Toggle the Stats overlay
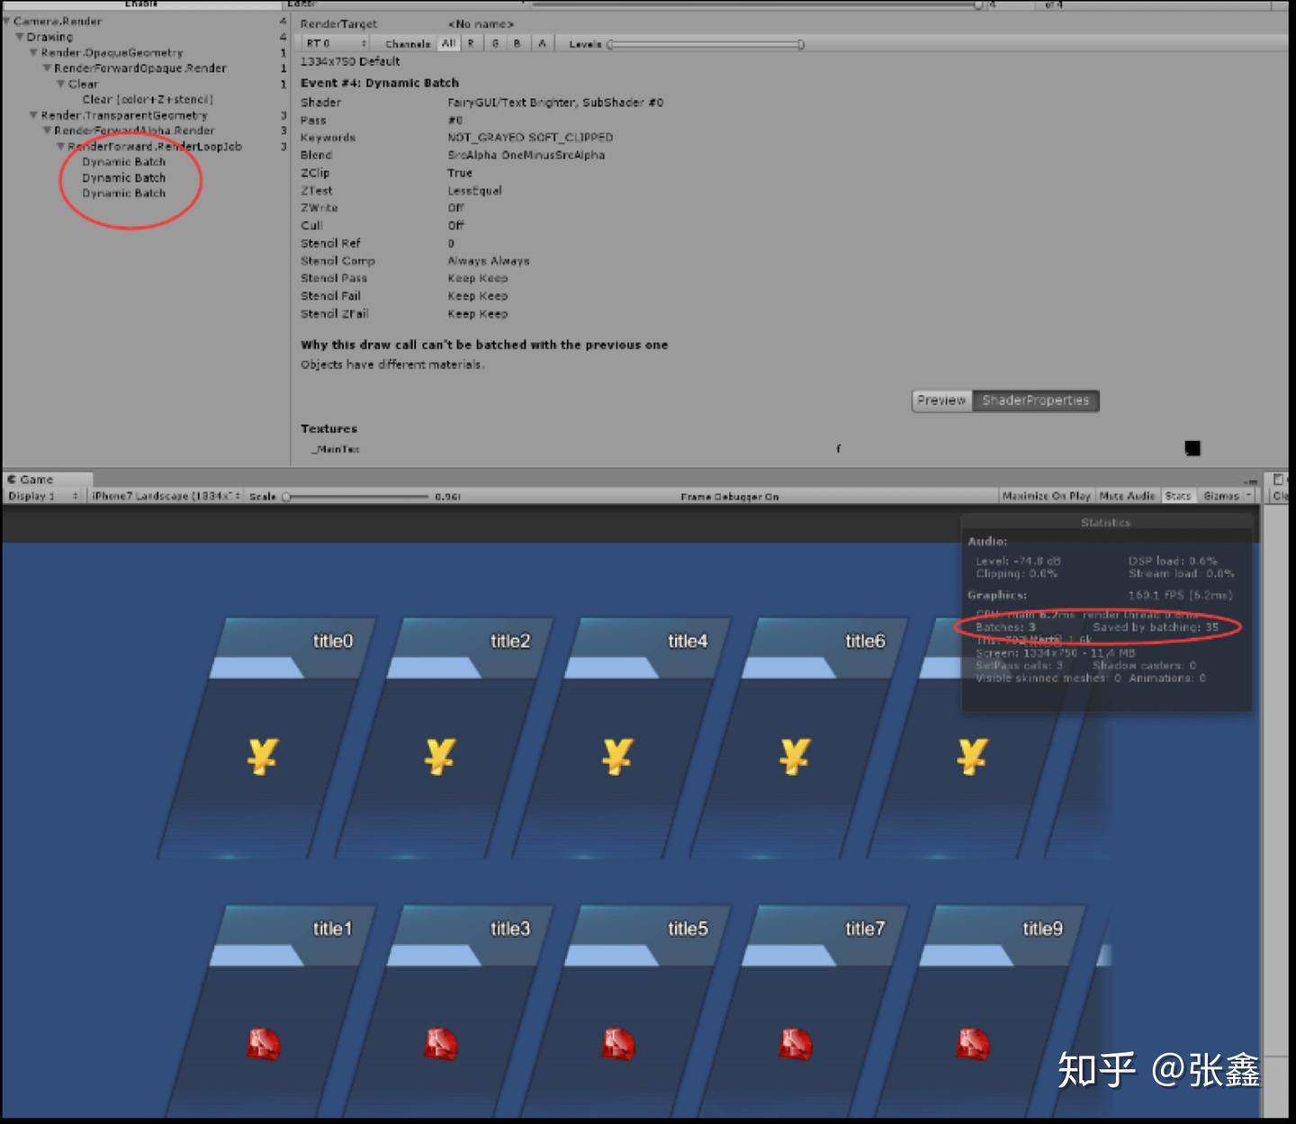1296x1124 pixels. point(1178,496)
